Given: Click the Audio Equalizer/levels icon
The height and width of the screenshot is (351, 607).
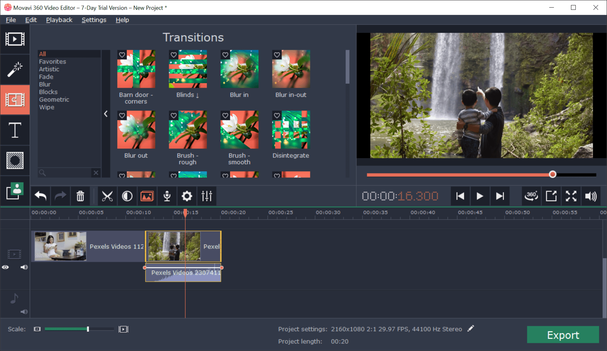Looking at the screenshot, I should pyautogui.click(x=207, y=195).
